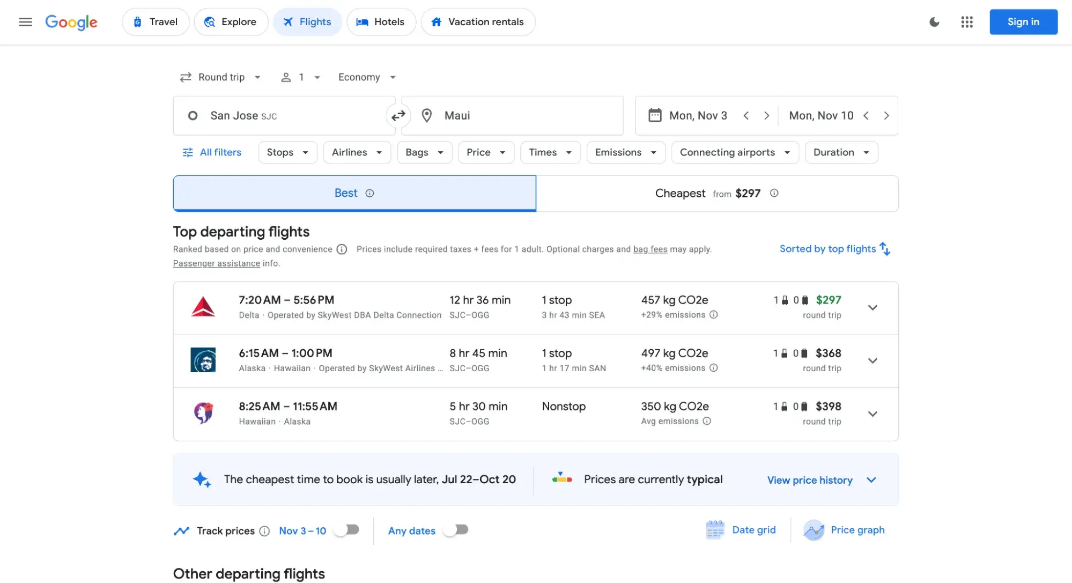Select the Best results tab
This screenshot has width=1072, height=583.
(354, 194)
